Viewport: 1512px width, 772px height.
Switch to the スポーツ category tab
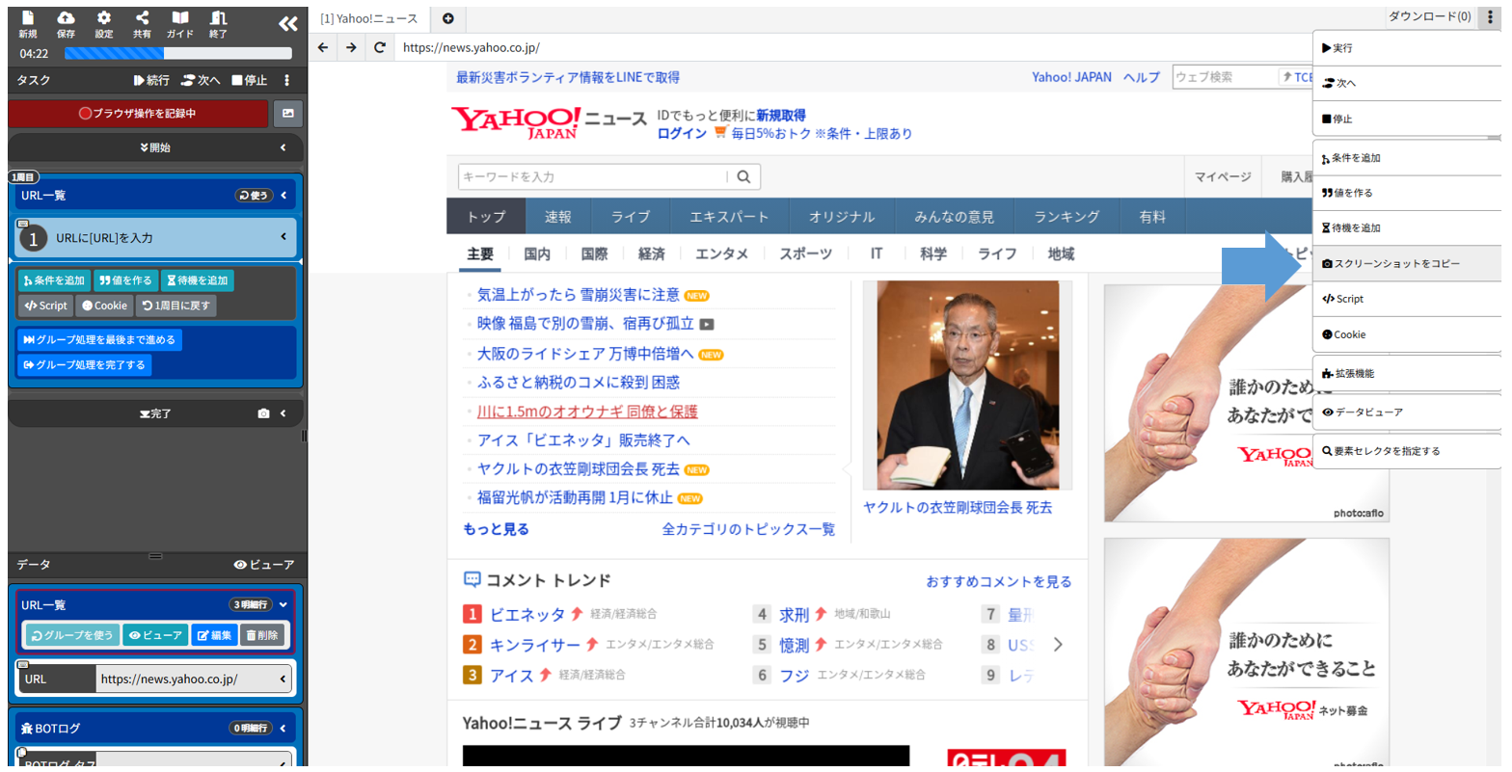tap(805, 253)
